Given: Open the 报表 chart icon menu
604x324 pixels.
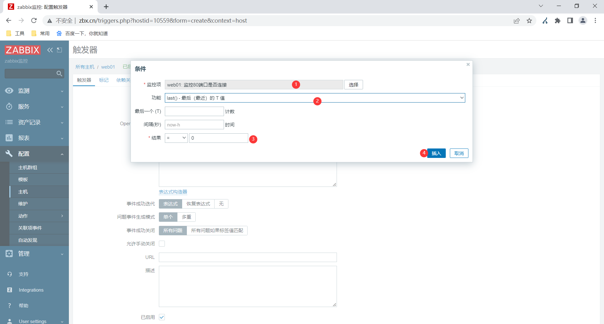Looking at the screenshot, I should pyautogui.click(x=9, y=138).
